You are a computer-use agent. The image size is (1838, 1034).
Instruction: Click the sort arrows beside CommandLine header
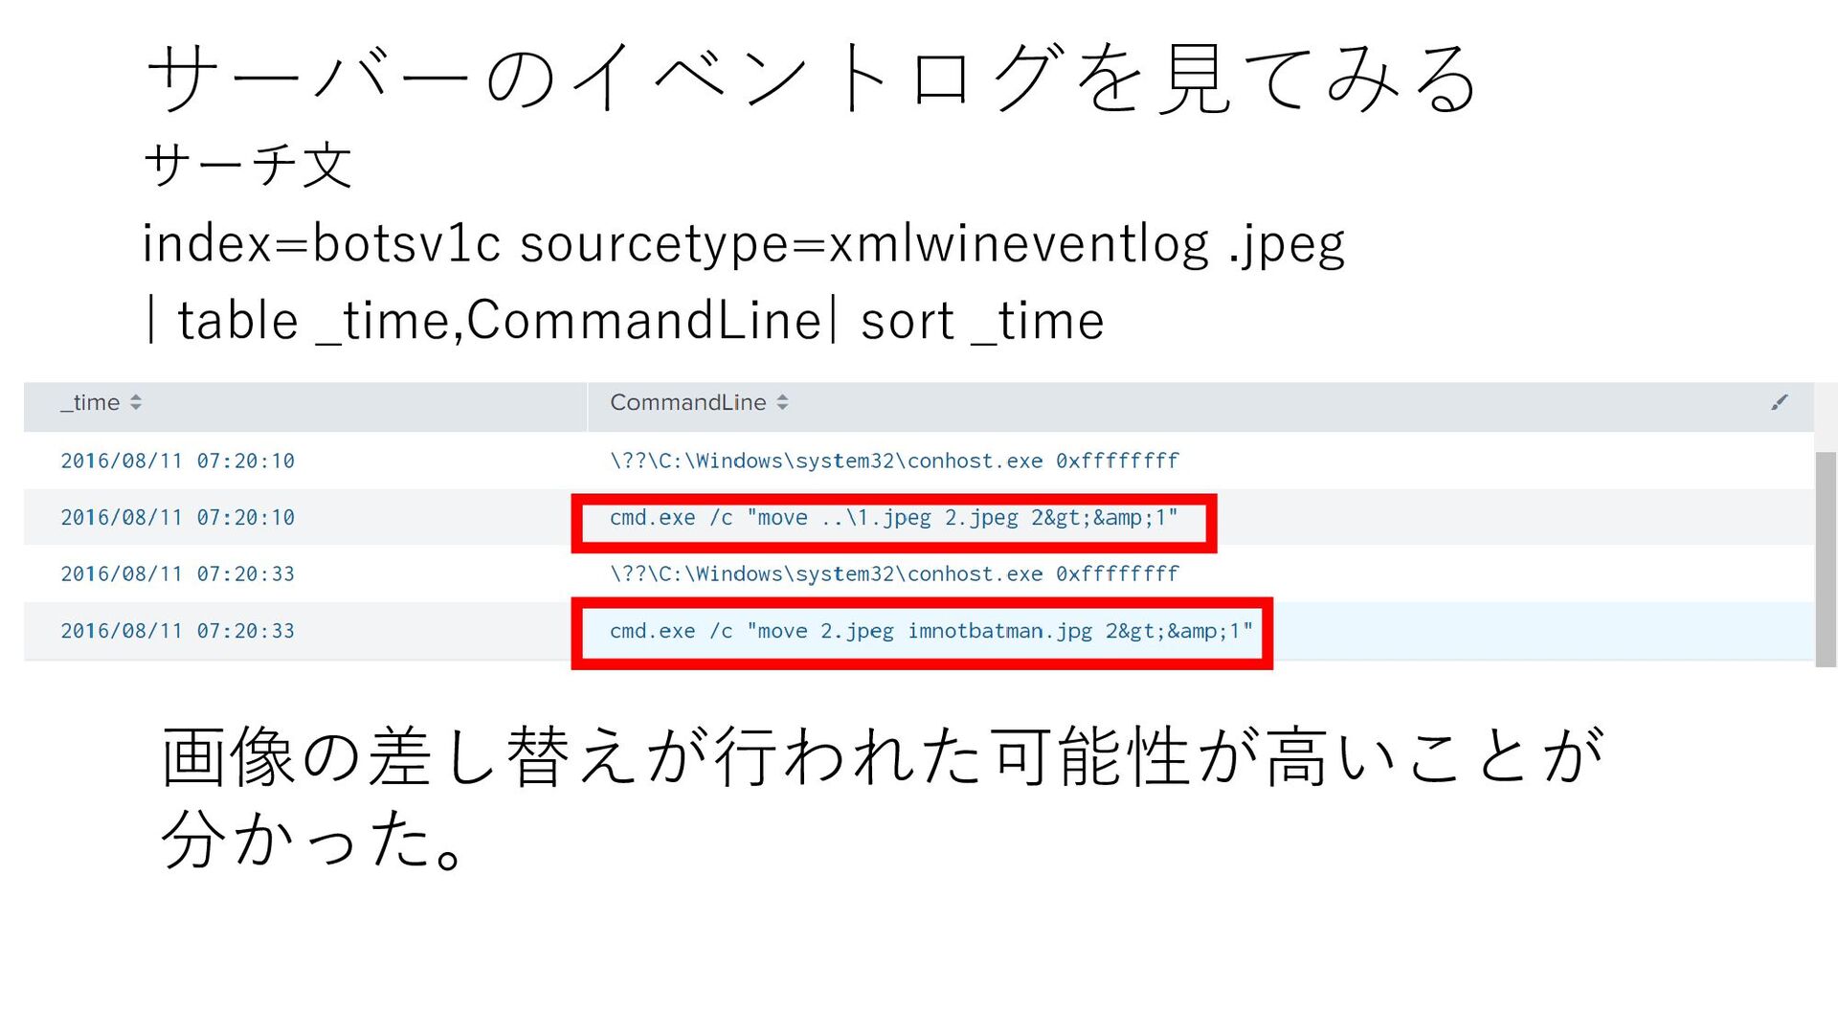(782, 403)
